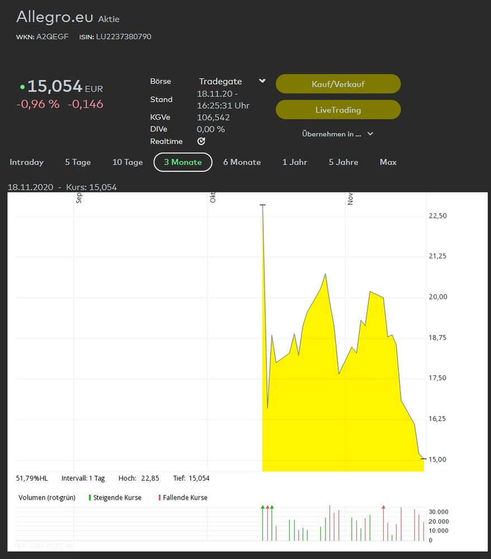This screenshot has height=559, width=491.
Task: Click the green status dot beside the price
Action: [22, 87]
